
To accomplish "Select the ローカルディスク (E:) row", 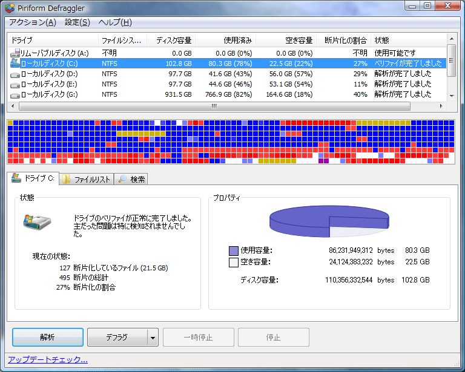I will pyautogui.click(x=227, y=84).
